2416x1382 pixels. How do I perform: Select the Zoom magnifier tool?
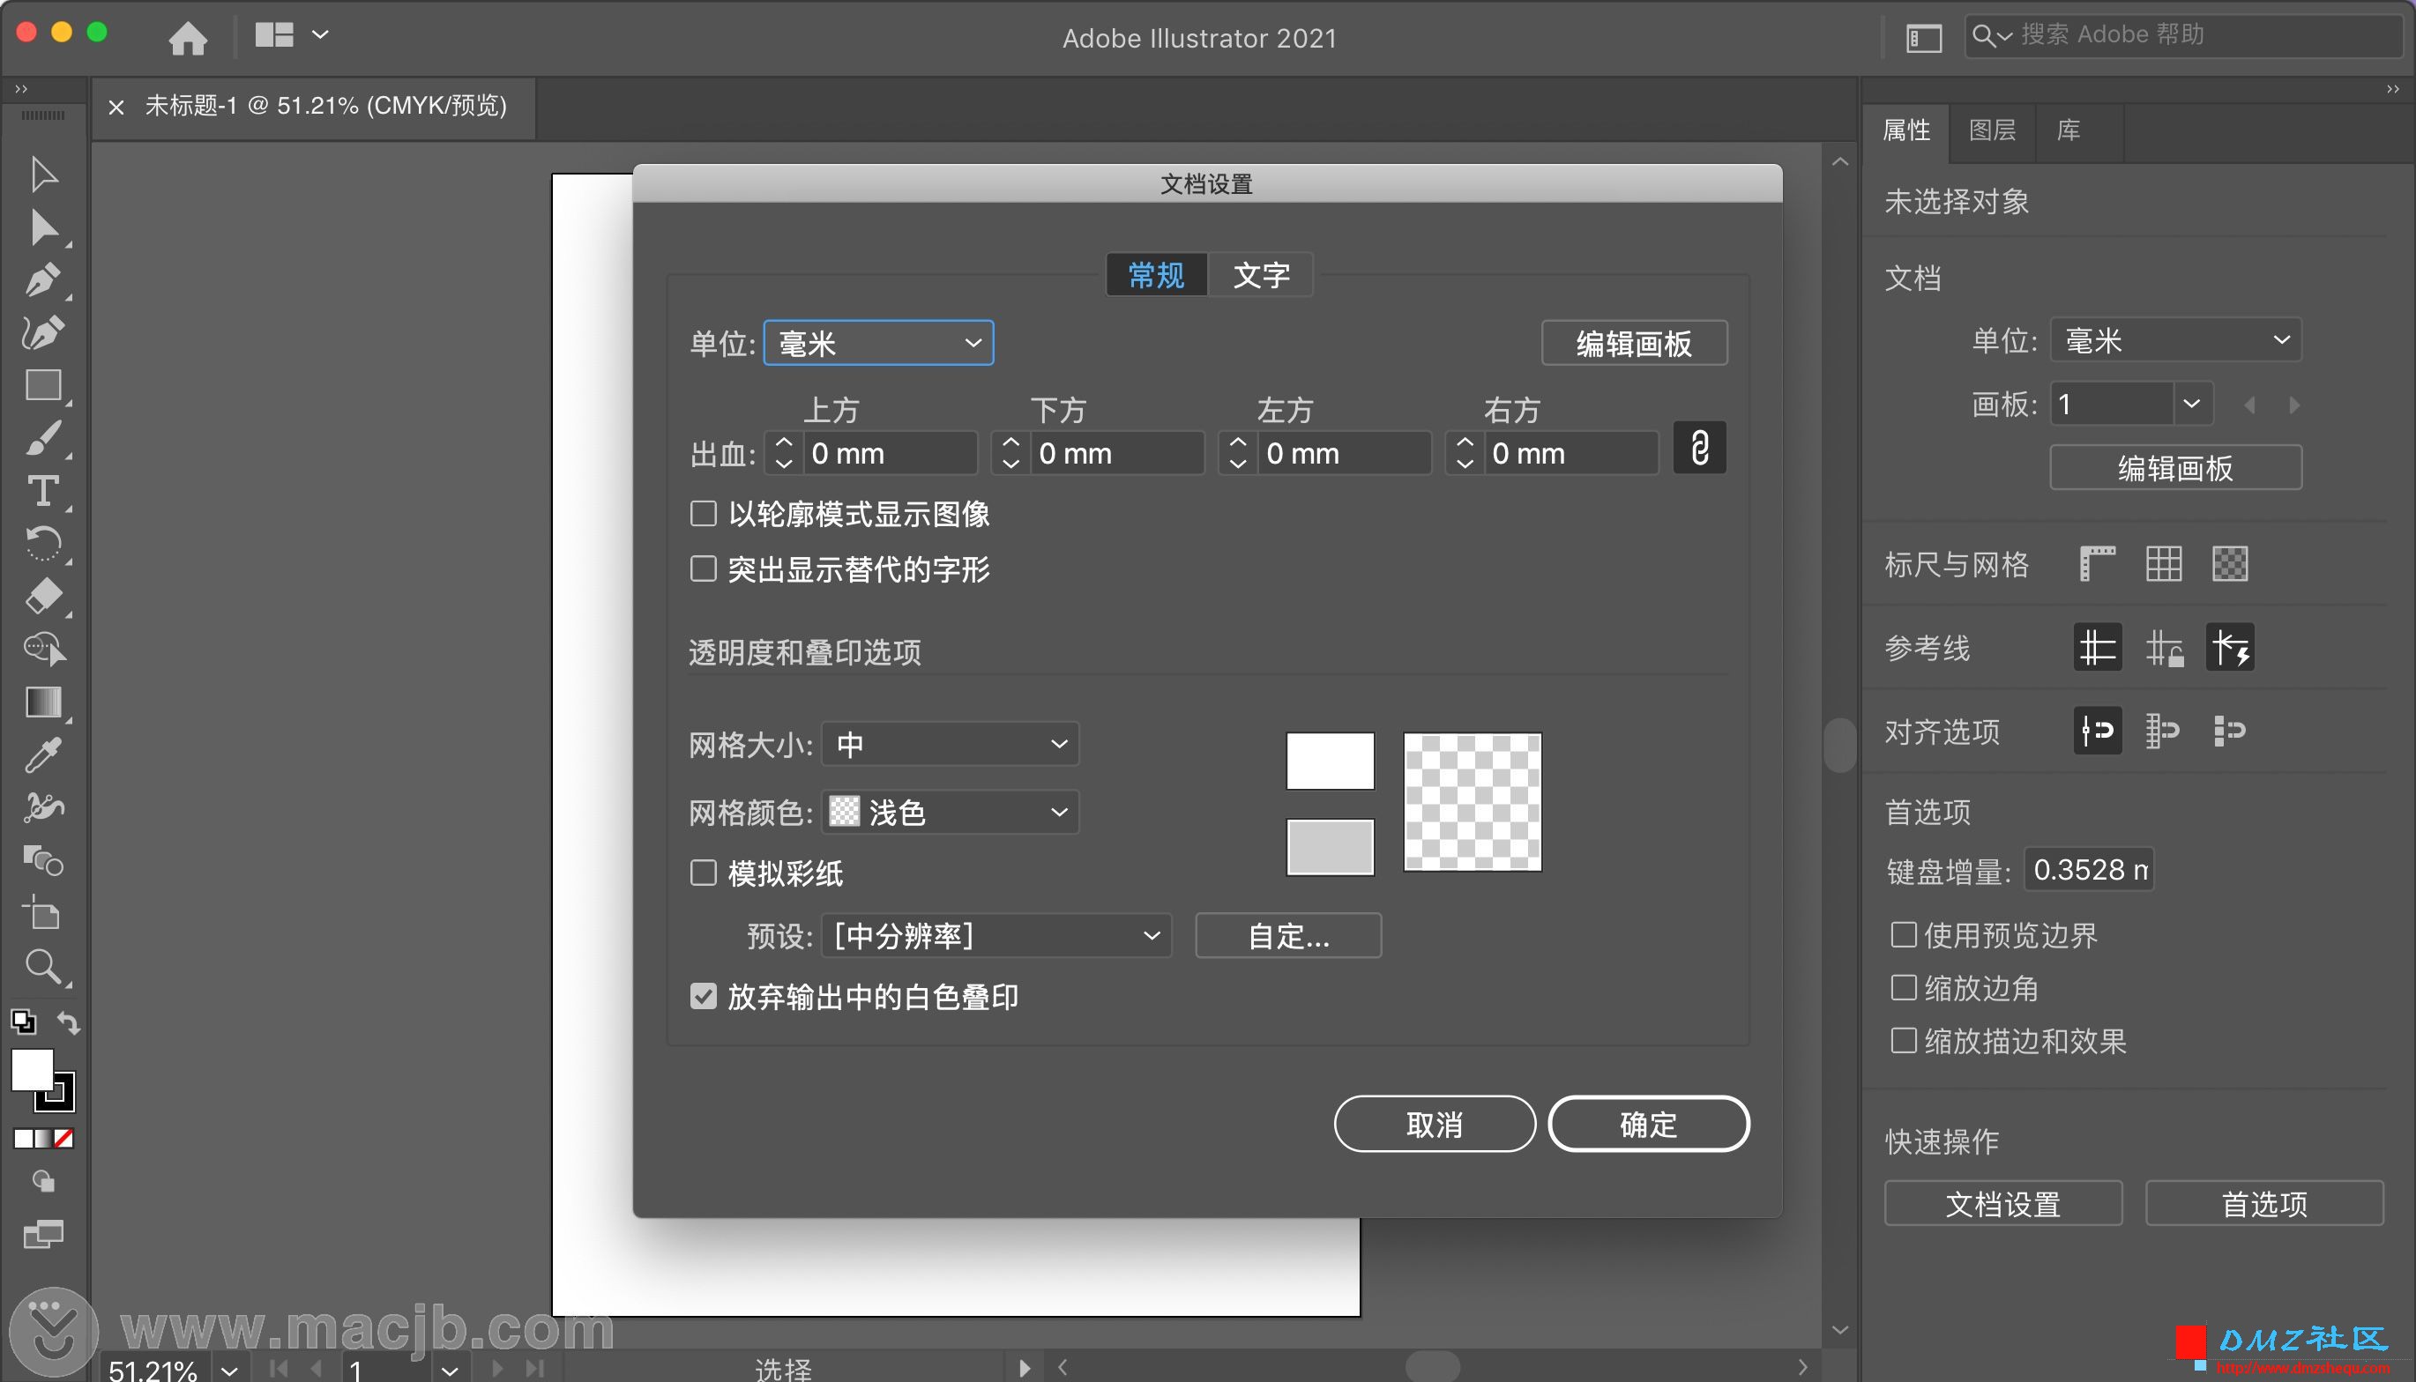click(x=42, y=966)
